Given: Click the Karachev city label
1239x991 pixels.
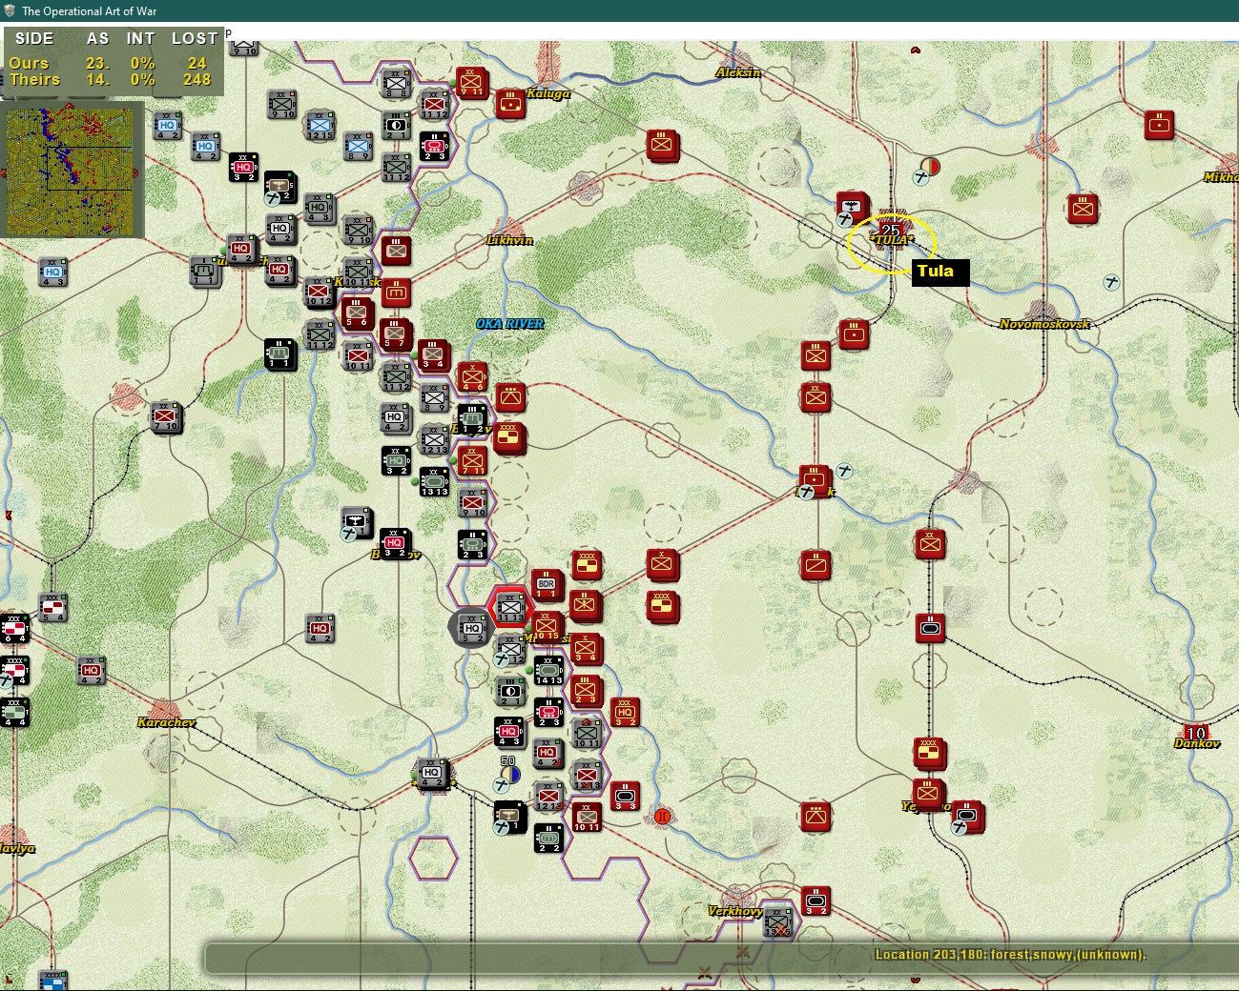Looking at the screenshot, I should pyautogui.click(x=166, y=722).
